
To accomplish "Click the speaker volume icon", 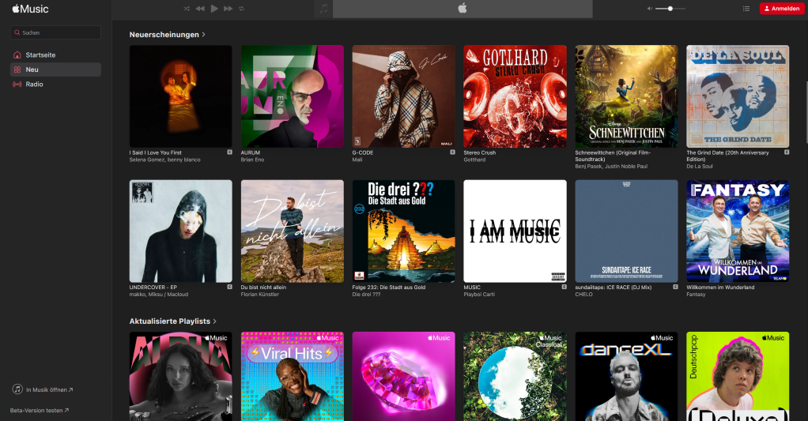I will coord(649,9).
